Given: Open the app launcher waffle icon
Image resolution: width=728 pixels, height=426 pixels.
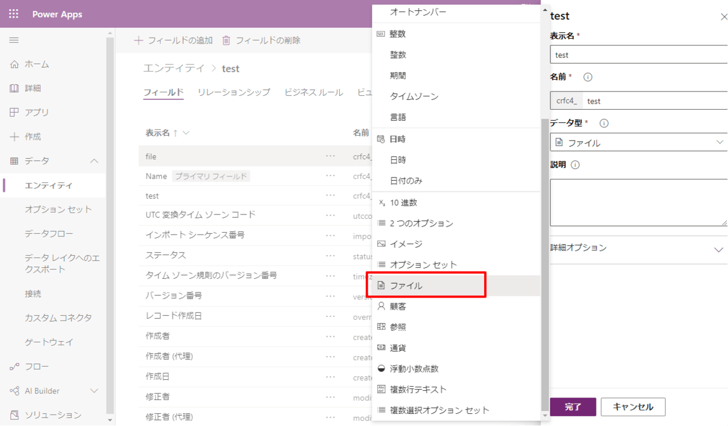Looking at the screenshot, I should point(14,14).
